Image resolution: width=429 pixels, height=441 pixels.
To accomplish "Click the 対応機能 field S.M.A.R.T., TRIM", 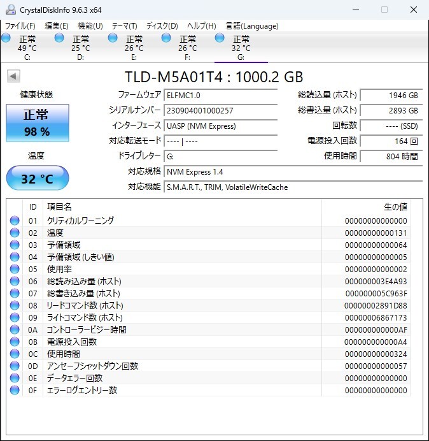I will pyautogui.click(x=293, y=187).
